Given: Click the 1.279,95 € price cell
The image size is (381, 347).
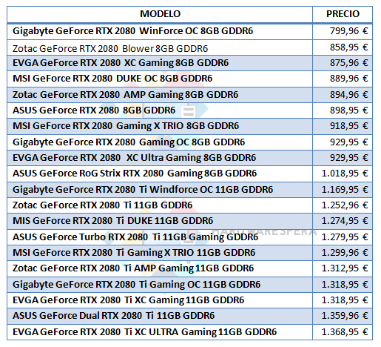Looking at the screenshot, I should 343,237.
